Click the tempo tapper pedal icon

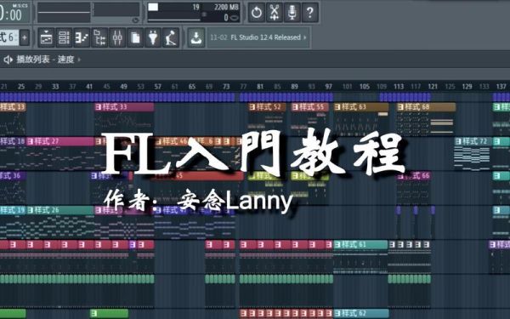coord(171,37)
